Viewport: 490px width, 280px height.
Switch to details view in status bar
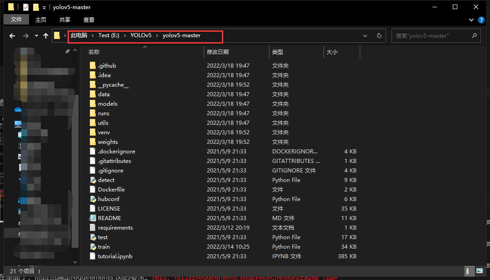470,271
